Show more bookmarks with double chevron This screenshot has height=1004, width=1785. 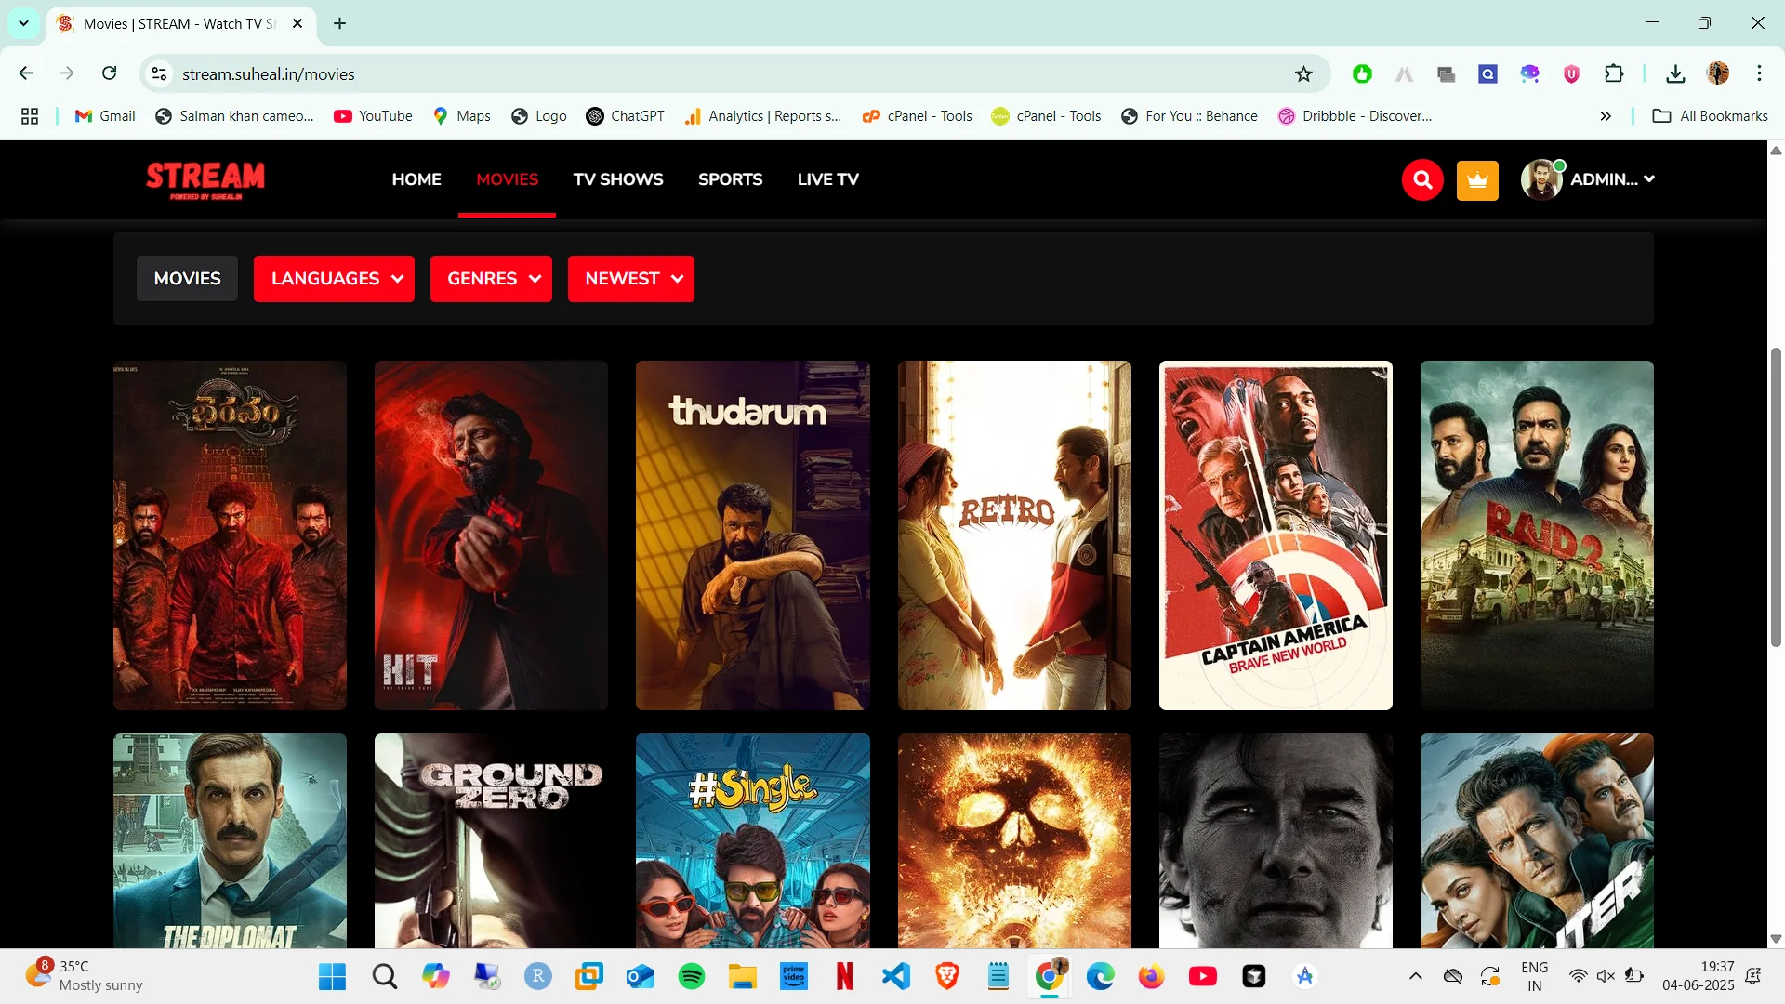click(1606, 116)
